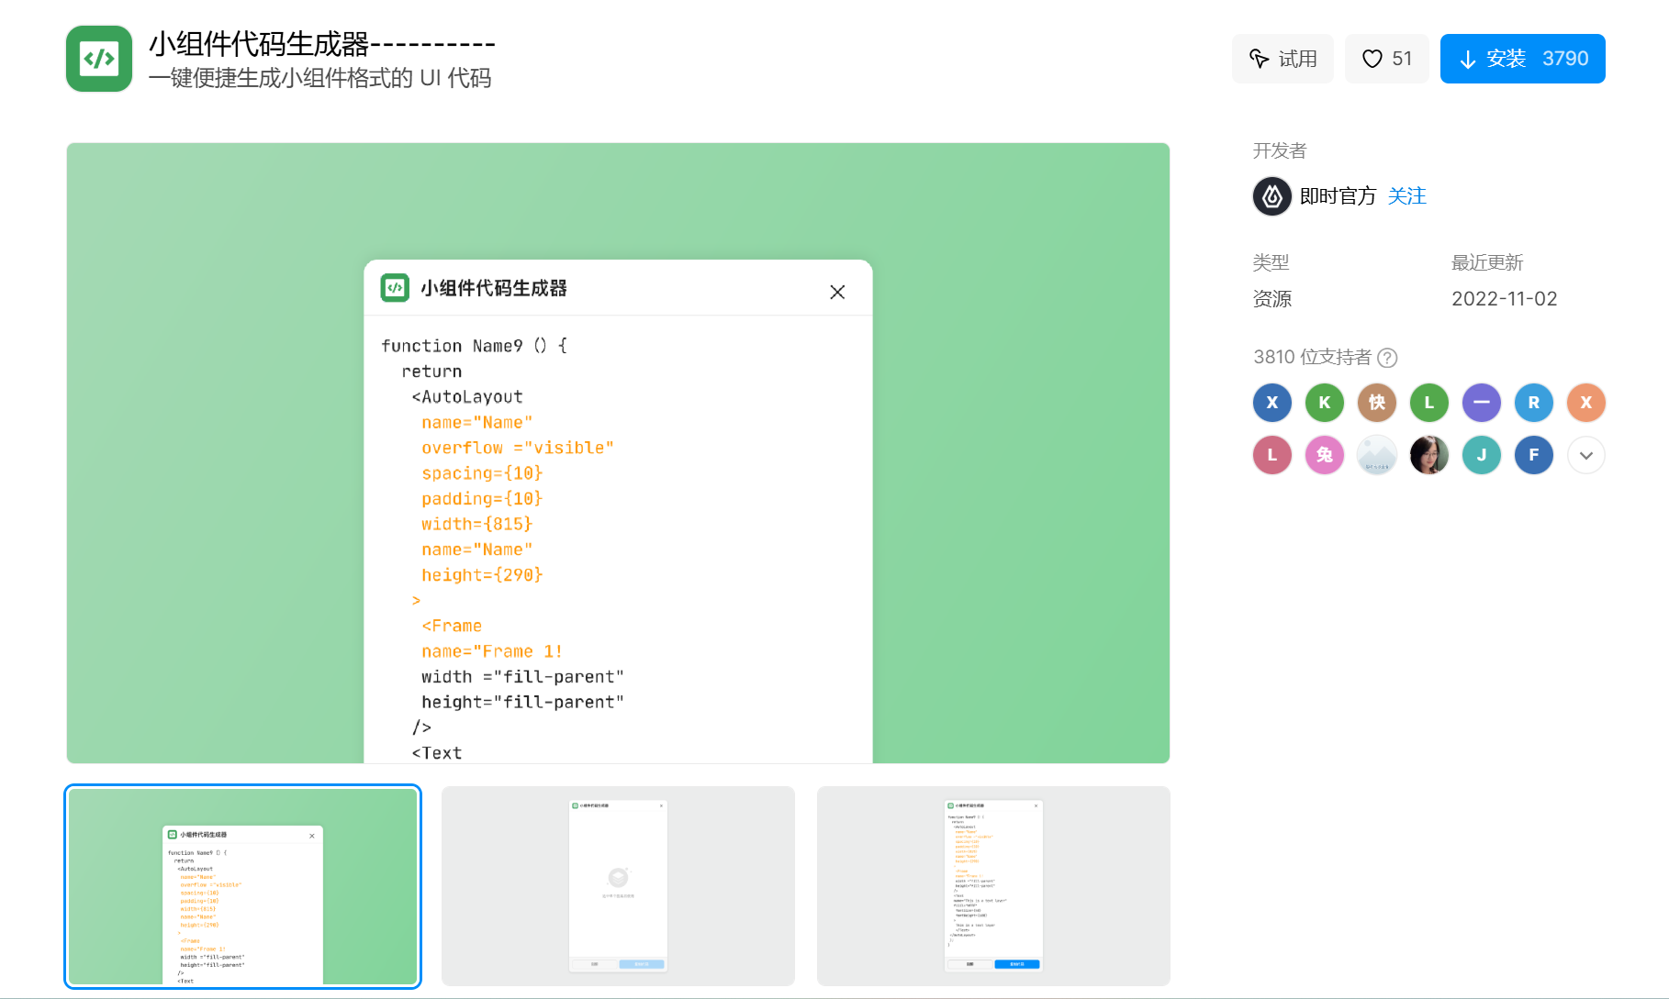Expand the full supporters list chevron
1669x999 pixels.
1585,455
